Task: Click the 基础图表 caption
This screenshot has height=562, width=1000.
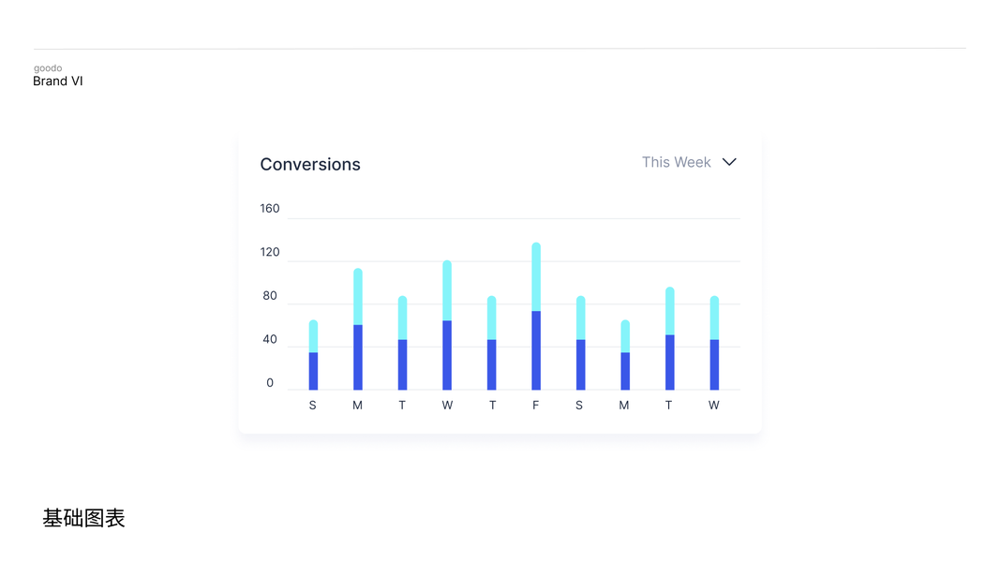Action: click(x=84, y=518)
